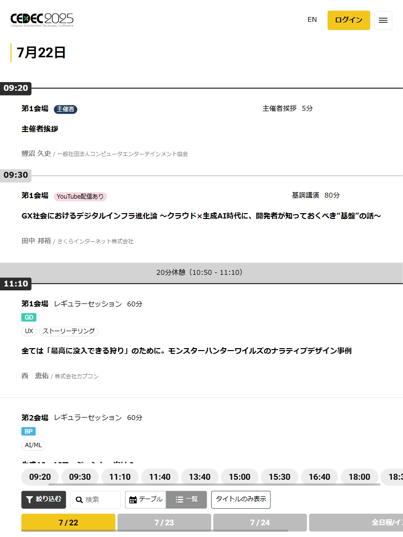Click the CEDEC 2025 logo
The image size is (403, 537).
click(42, 20)
